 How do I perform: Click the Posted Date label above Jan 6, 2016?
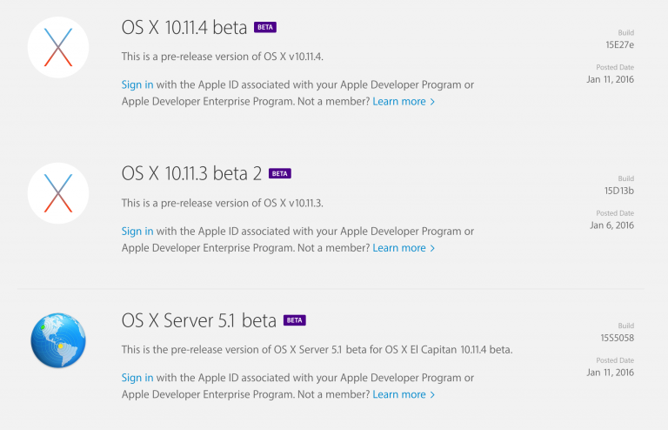pyautogui.click(x=615, y=213)
